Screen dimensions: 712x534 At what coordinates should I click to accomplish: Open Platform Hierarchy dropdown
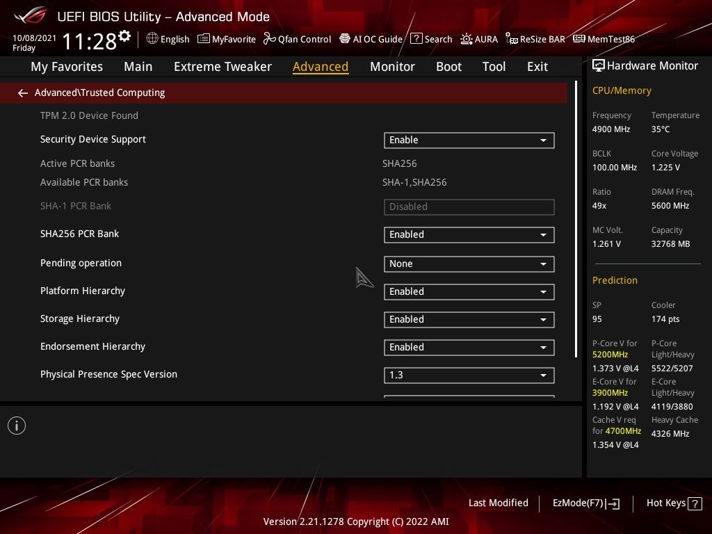coord(469,292)
